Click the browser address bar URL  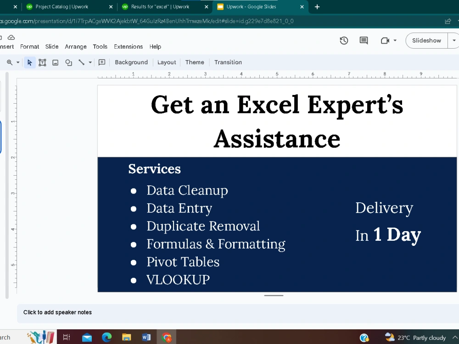coord(146,21)
